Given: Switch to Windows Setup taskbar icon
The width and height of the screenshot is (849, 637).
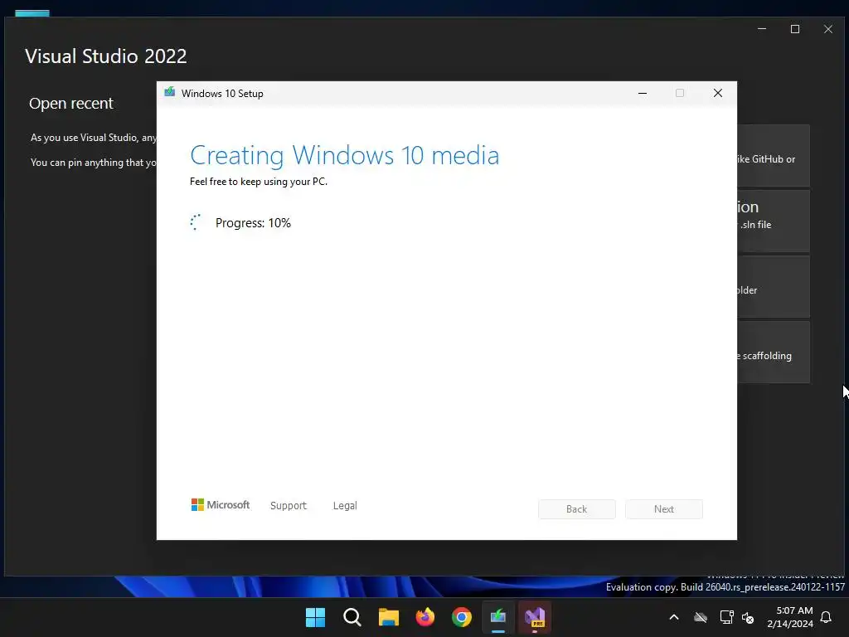Looking at the screenshot, I should click(x=498, y=617).
